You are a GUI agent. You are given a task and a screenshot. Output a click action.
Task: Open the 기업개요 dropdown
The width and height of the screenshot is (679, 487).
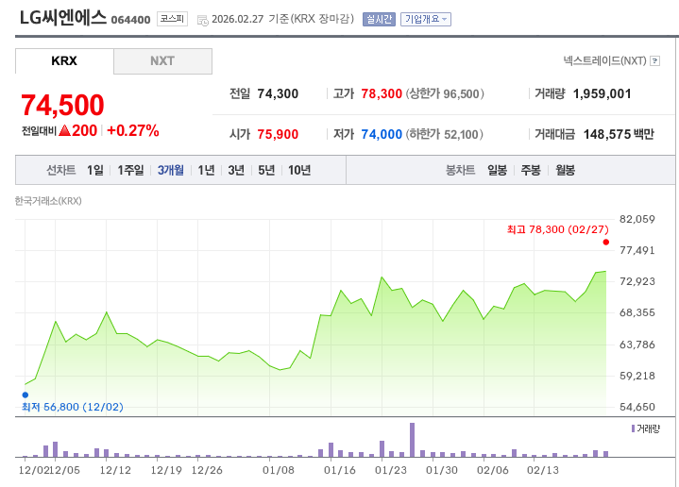(426, 19)
